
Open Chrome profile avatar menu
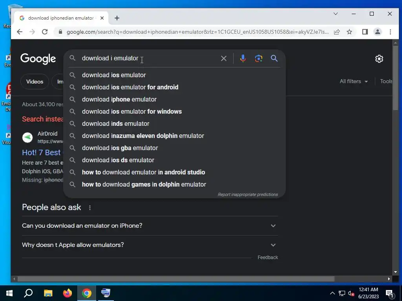[x=377, y=32]
